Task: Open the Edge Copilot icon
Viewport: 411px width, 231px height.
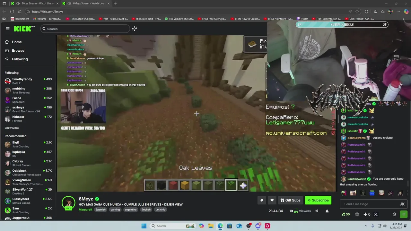Action: pyautogui.click(x=406, y=12)
